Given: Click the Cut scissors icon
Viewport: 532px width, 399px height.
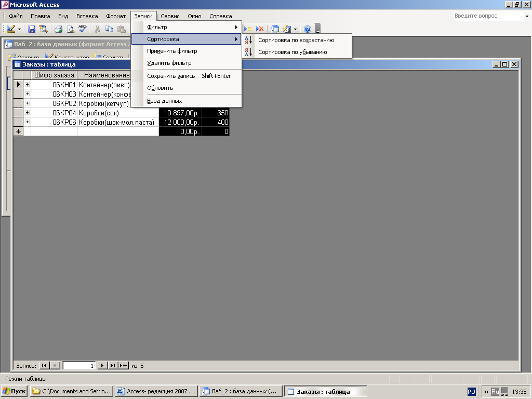Looking at the screenshot, I should pos(97,29).
